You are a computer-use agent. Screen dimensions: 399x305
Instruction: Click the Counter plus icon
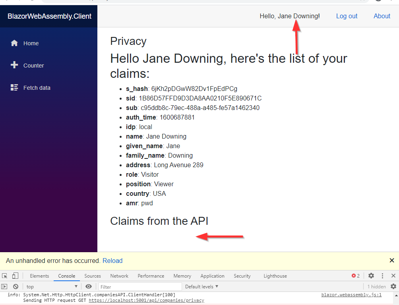pyautogui.click(x=14, y=65)
